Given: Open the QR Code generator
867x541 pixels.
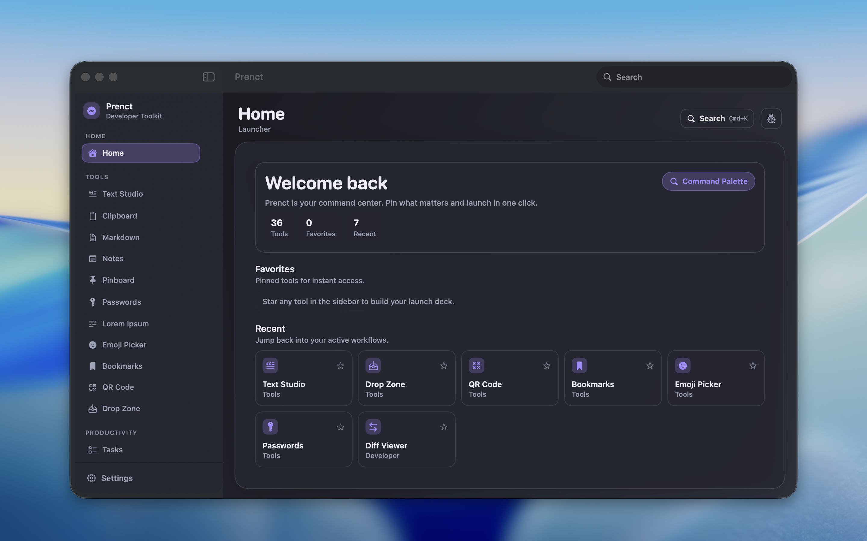Looking at the screenshot, I should tap(118, 387).
